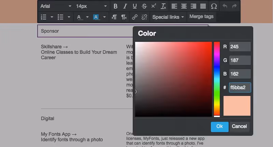This screenshot has width=273, height=147.
Task: Pick a shade in saturation gradient area
Action: tap(173, 79)
